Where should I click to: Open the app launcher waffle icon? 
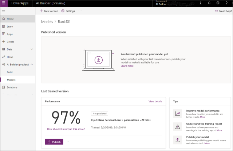coord(4,3)
